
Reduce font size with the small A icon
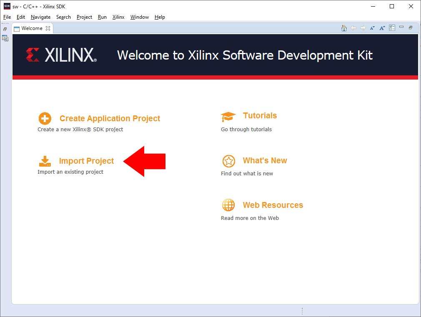[372, 28]
